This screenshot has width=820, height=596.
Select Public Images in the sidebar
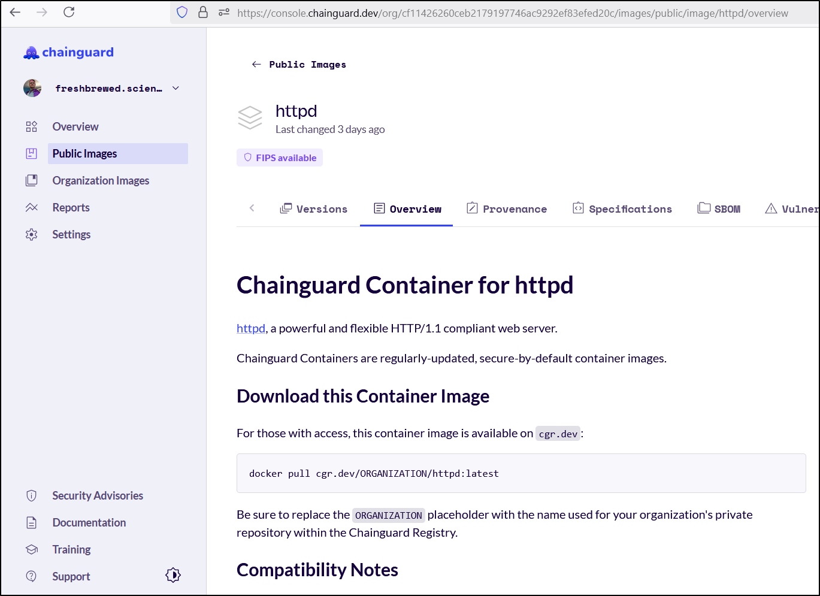tap(118, 153)
